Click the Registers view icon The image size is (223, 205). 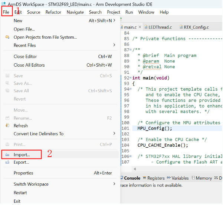tap(145, 178)
